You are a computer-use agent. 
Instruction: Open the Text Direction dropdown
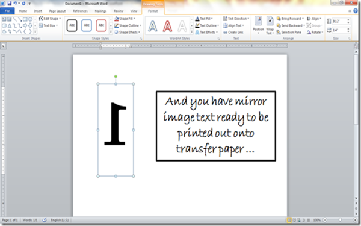point(236,19)
